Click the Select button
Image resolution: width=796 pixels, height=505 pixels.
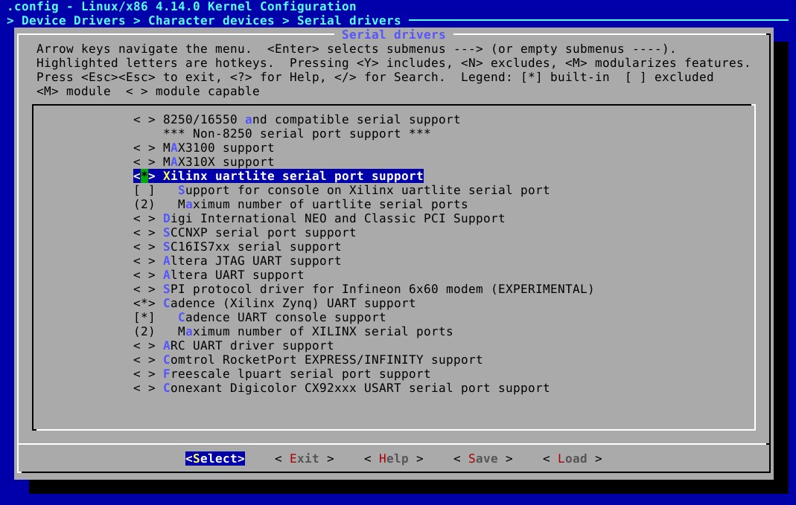click(214, 458)
